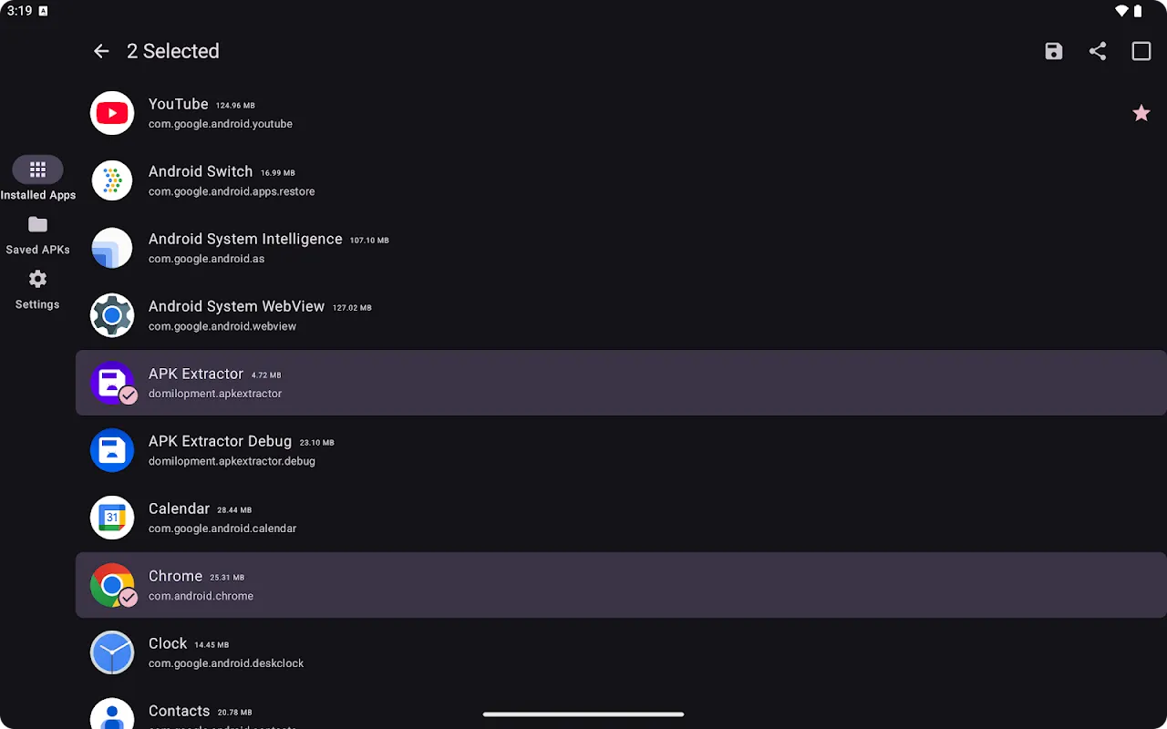
Task: Click the horizontal scrollbar at bottom
Action: tap(583, 714)
